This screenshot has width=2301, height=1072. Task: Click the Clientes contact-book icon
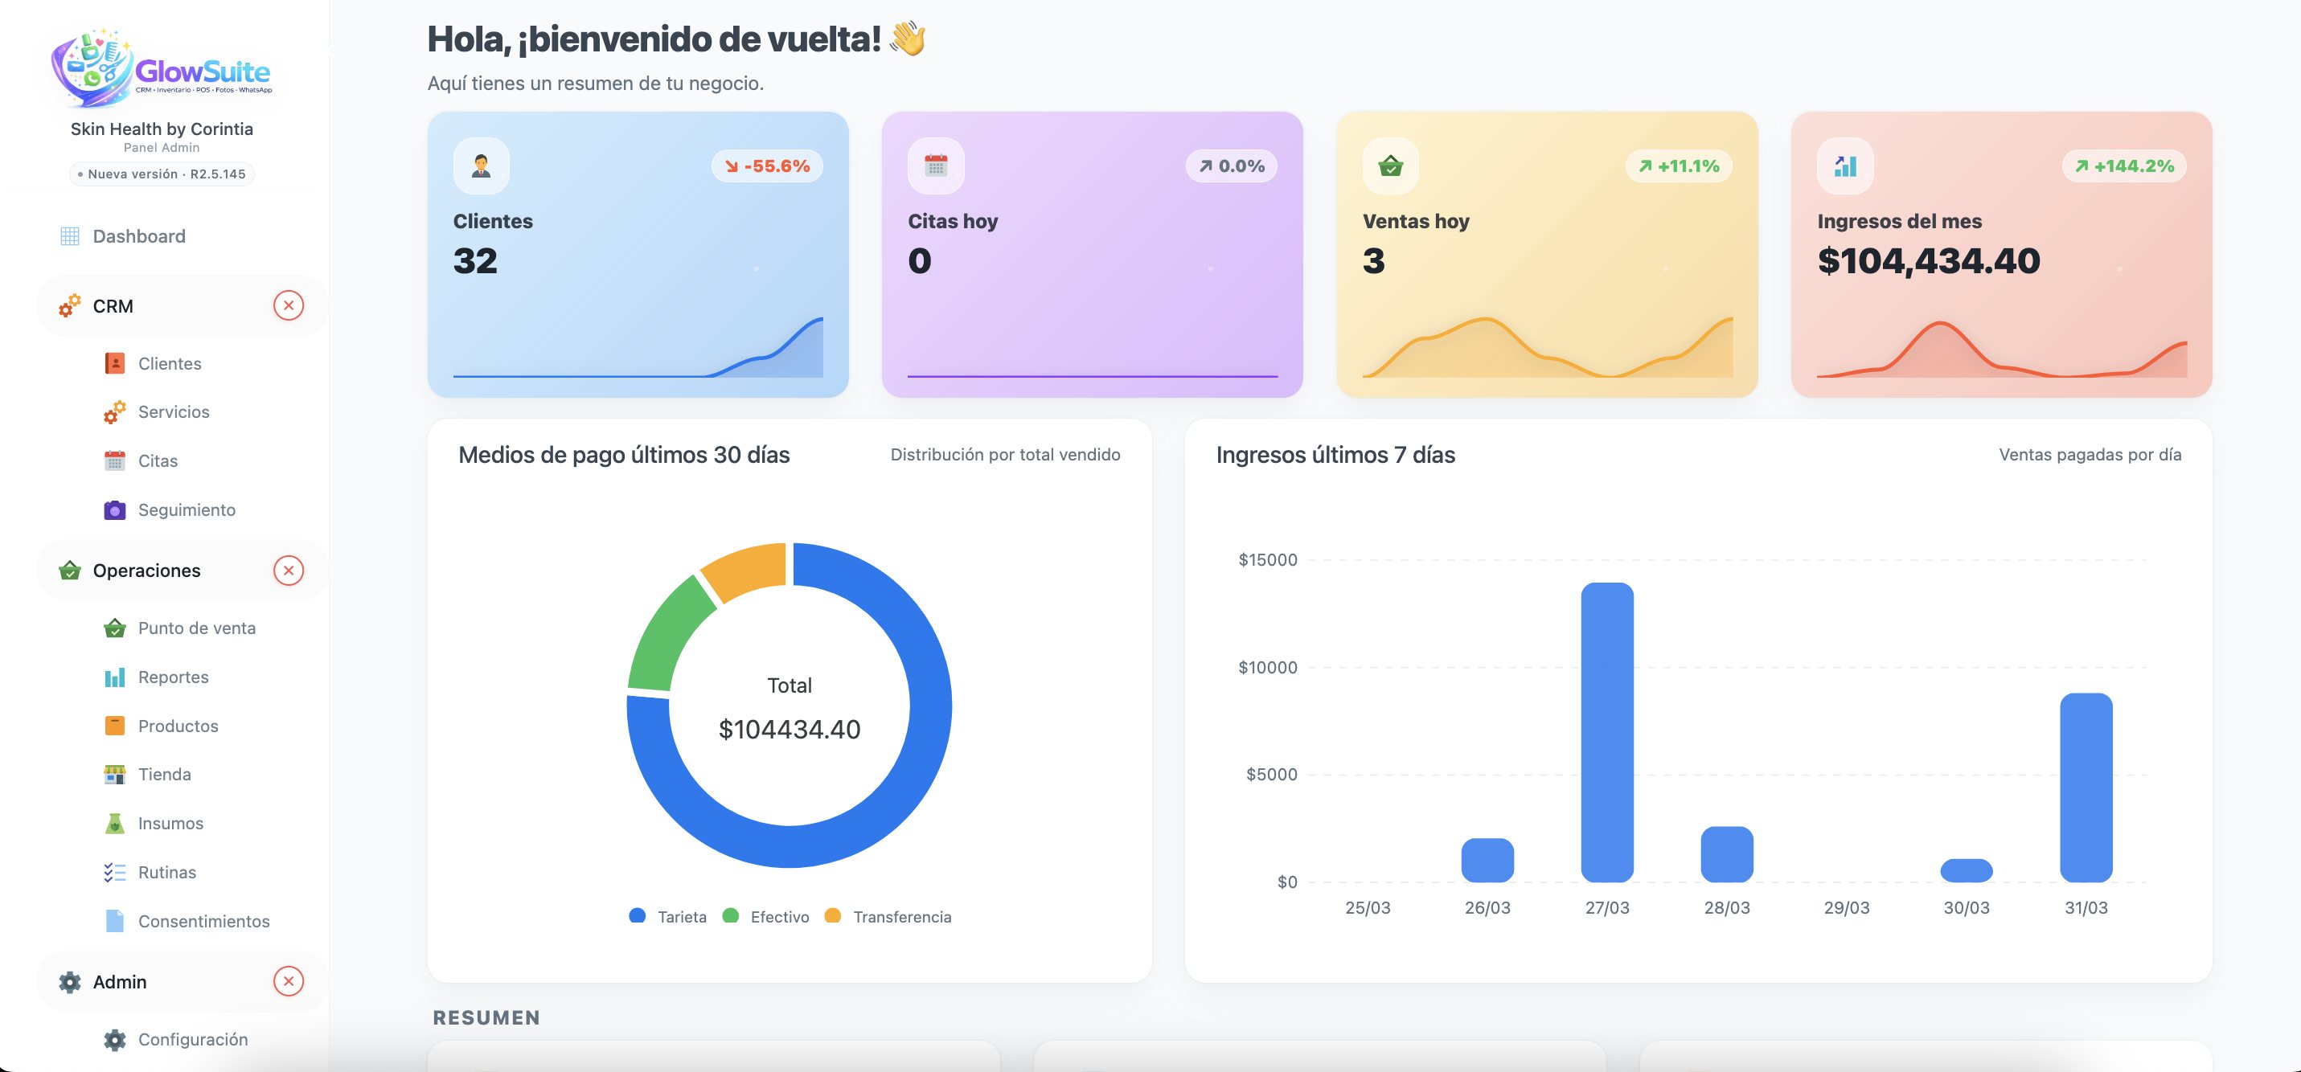(x=114, y=363)
